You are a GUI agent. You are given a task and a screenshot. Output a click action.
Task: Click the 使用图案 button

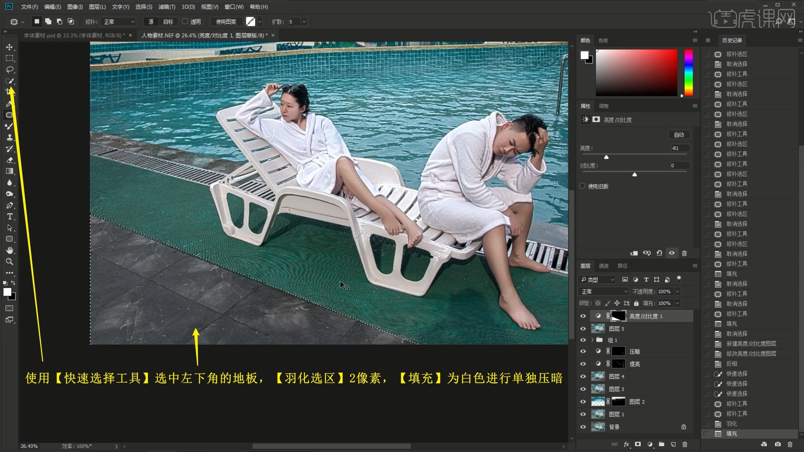(226, 22)
